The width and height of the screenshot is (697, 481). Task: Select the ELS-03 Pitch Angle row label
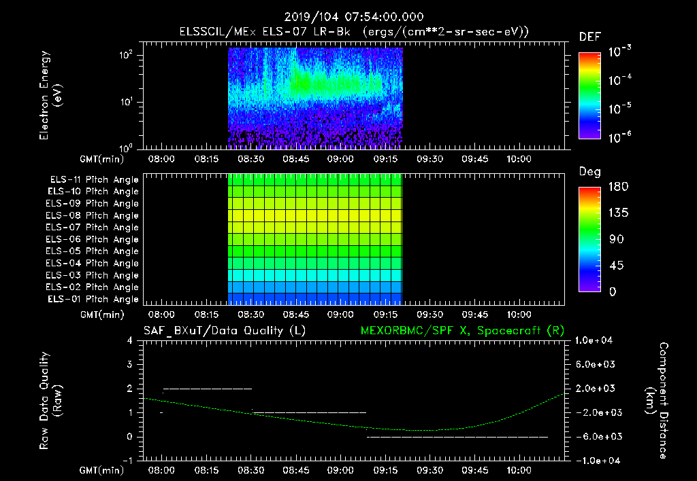[x=92, y=275]
